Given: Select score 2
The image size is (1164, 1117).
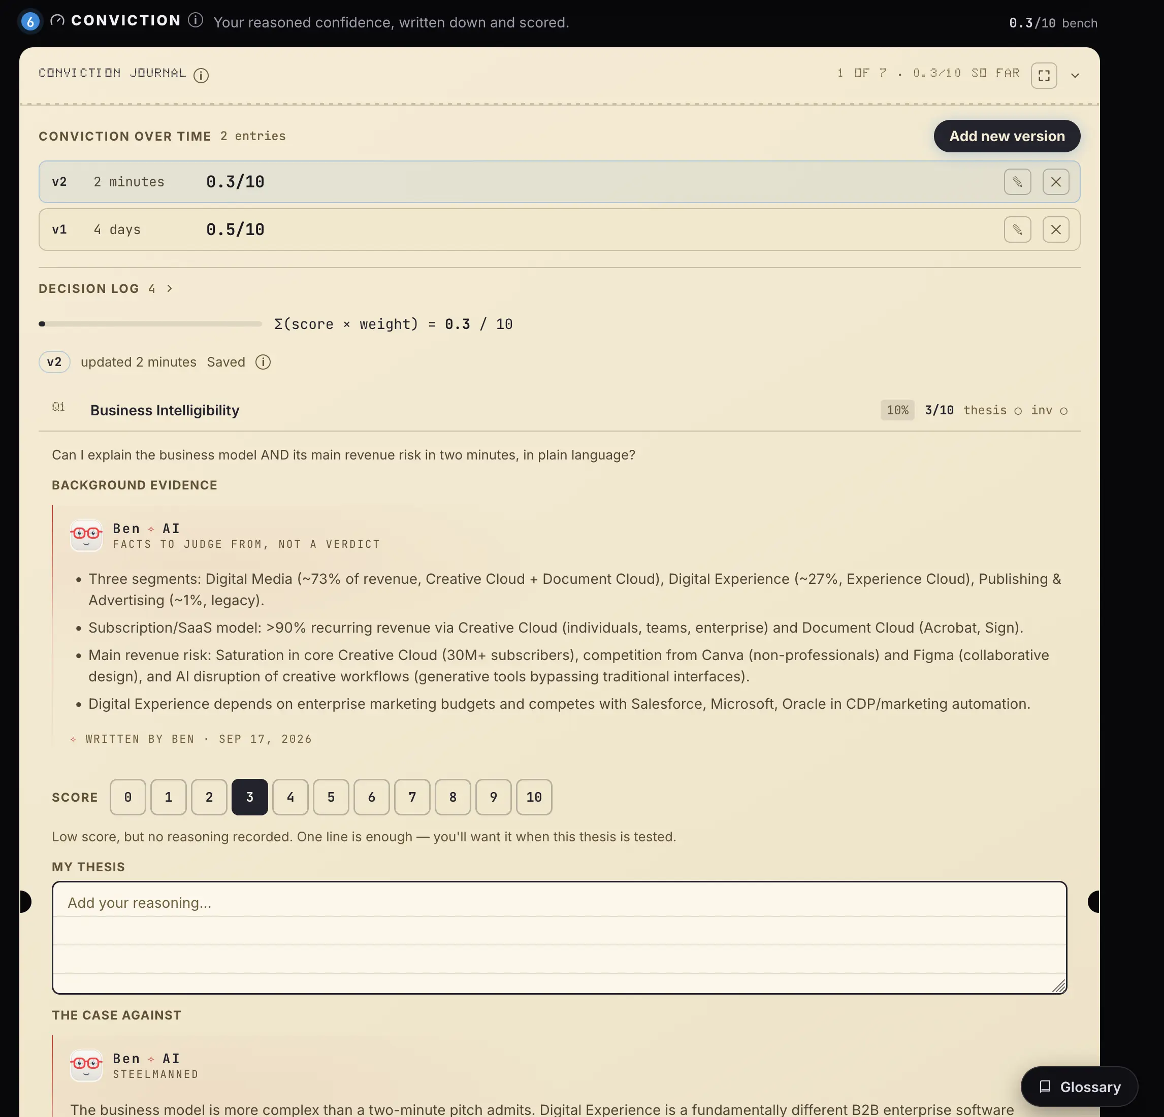Looking at the screenshot, I should click(x=209, y=797).
